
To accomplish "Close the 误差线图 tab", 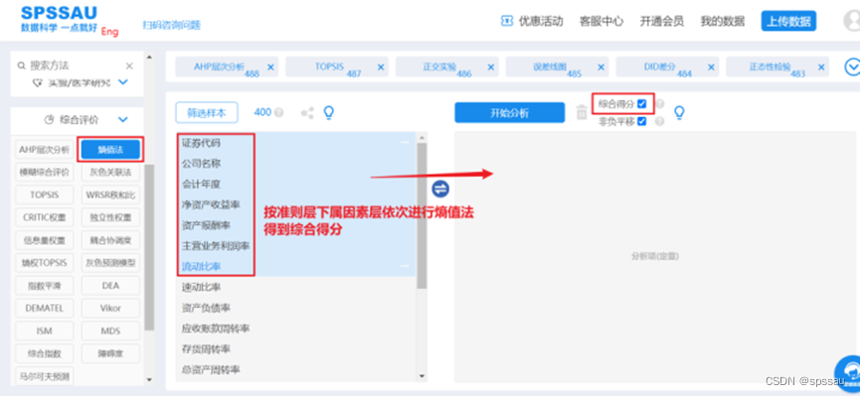I will pyautogui.click(x=602, y=66).
